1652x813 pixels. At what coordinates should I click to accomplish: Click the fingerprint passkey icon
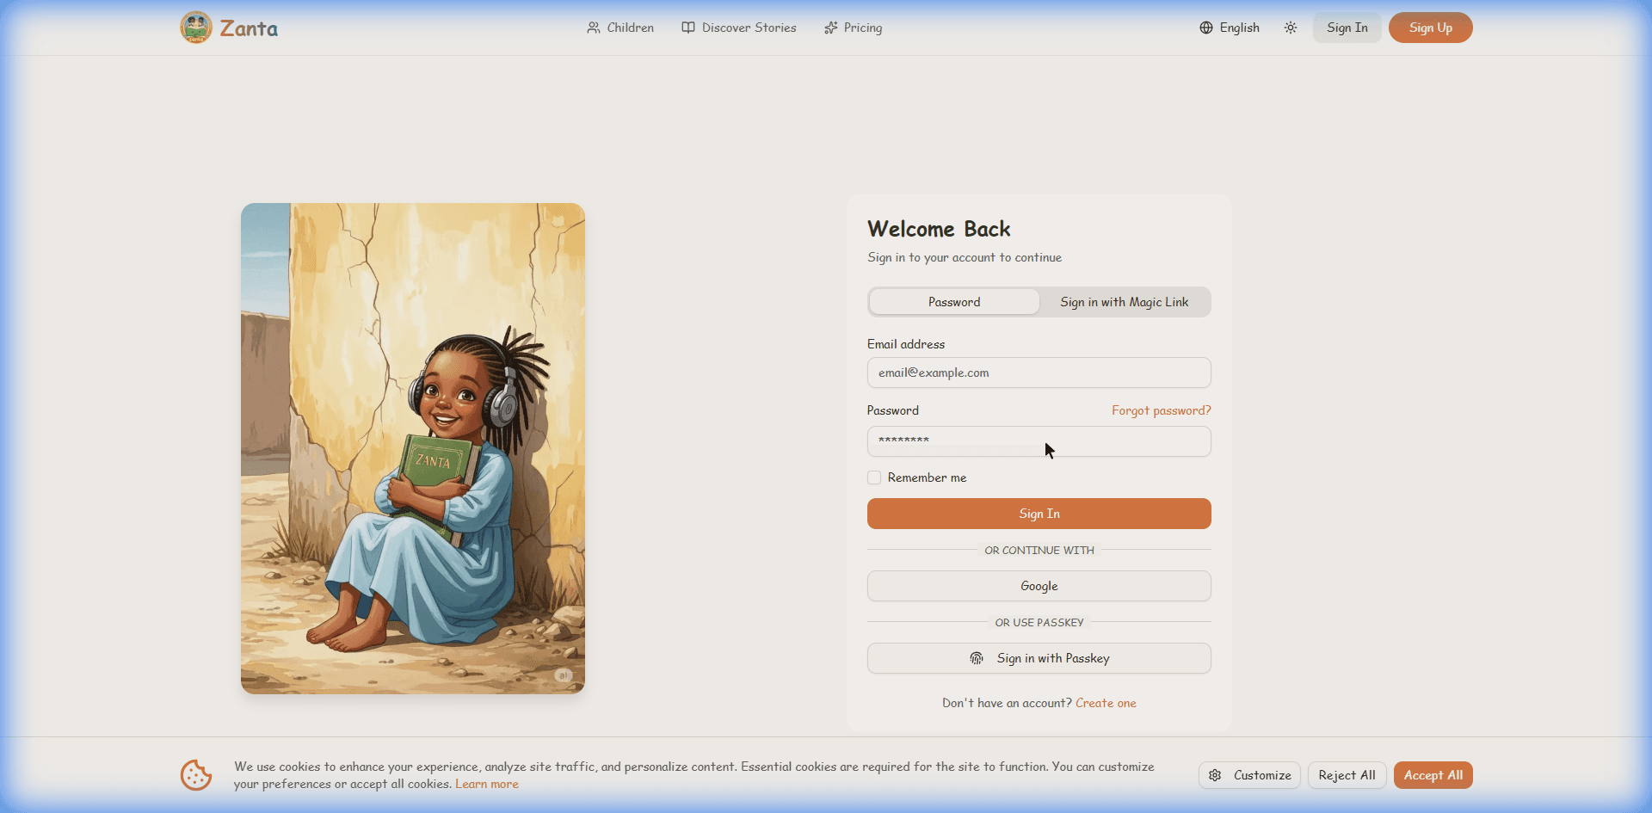click(x=977, y=658)
